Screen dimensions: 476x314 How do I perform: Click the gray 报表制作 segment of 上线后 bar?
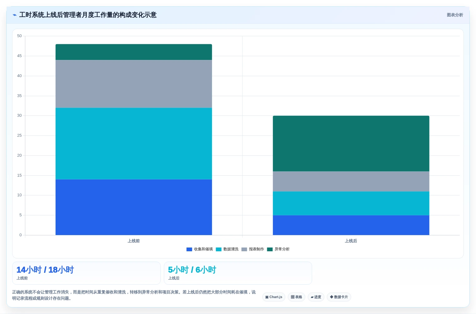(x=351, y=181)
